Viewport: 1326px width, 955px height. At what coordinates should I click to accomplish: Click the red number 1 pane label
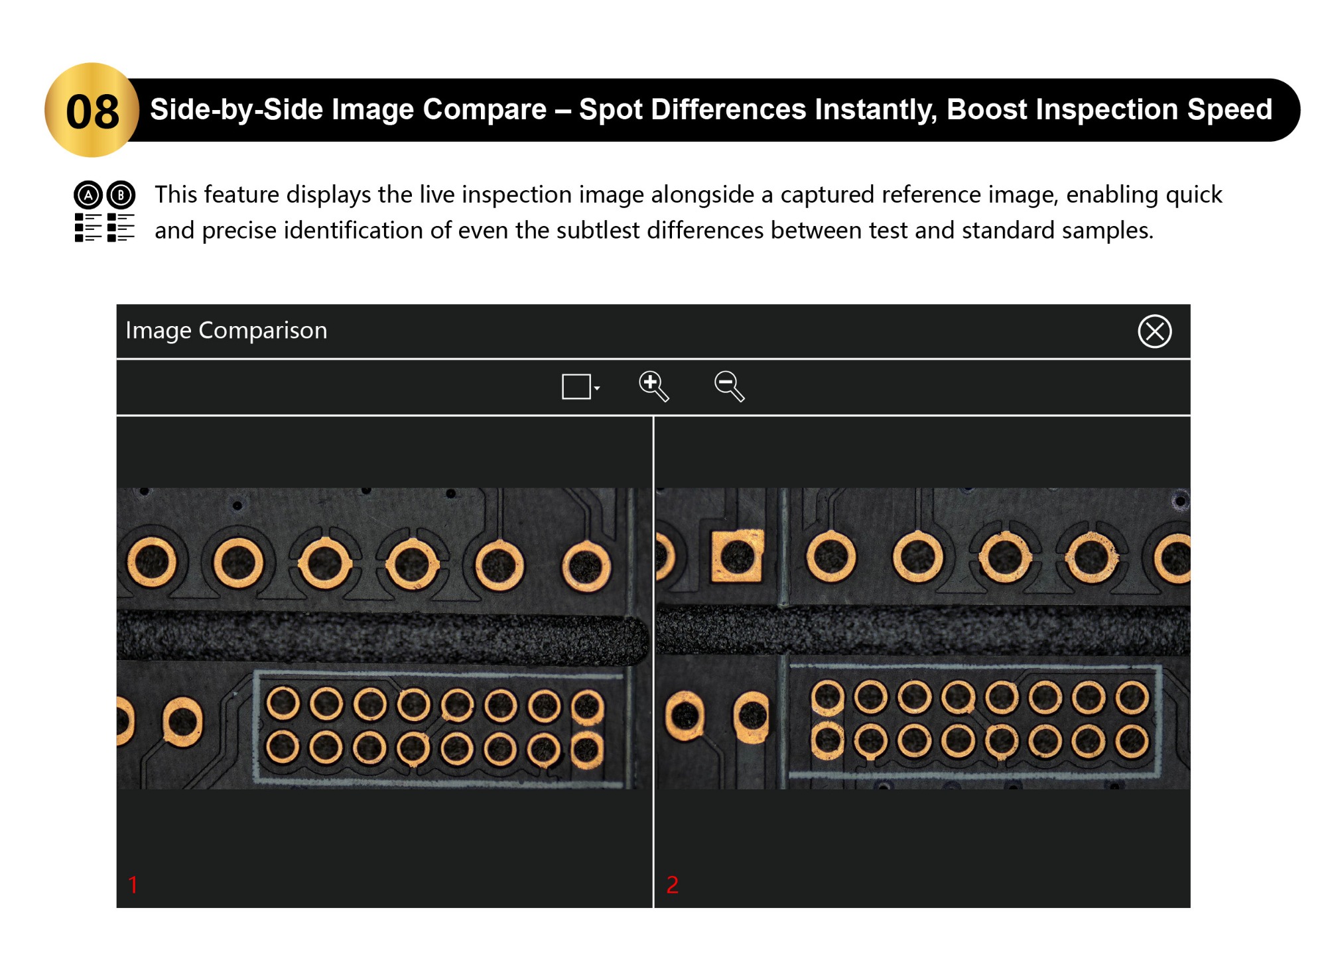pos(133,885)
